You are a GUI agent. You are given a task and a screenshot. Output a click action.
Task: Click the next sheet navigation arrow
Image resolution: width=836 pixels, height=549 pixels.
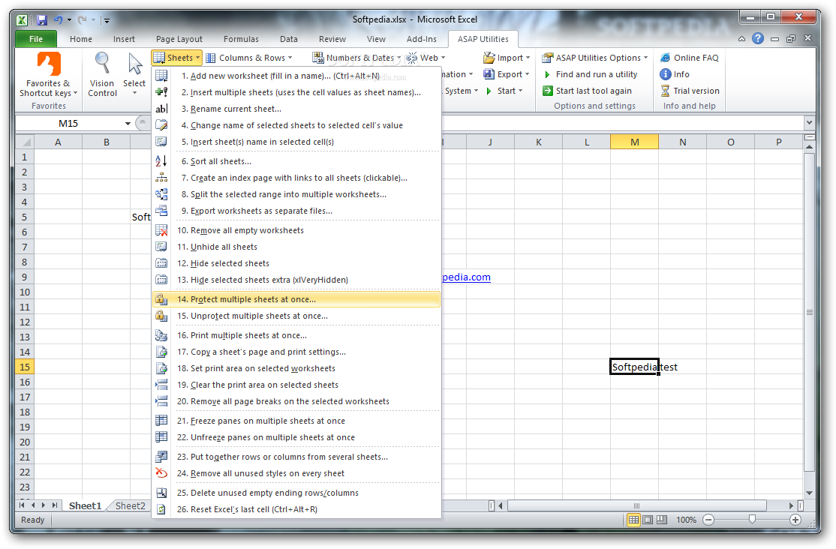coord(44,505)
